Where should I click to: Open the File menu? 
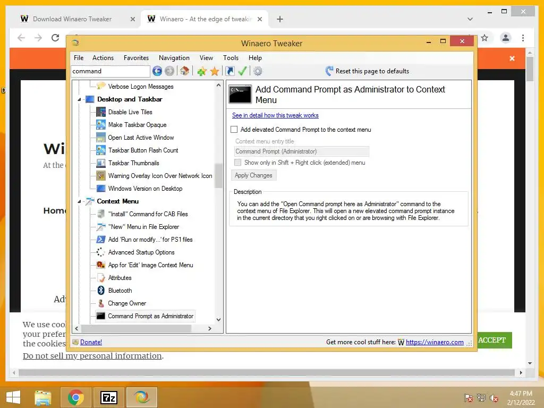click(79, 58)
